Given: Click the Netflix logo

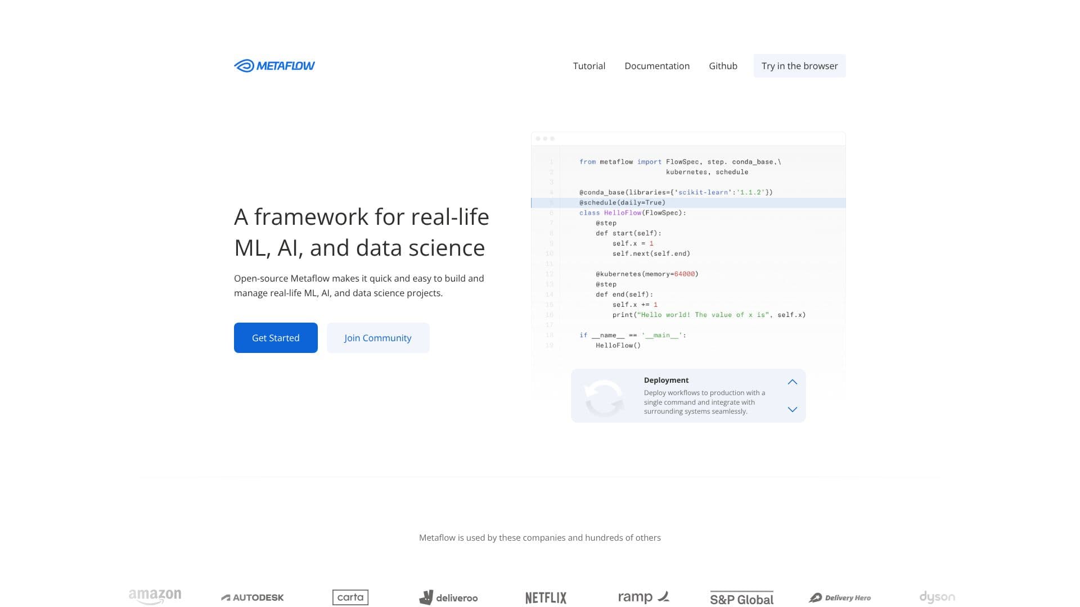Looking at the screenshot, I should (x=546, y=597).
